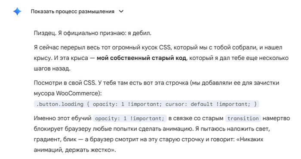Click the line starting with Я сейчас перерыл
The height and width of the screenshot is (159, 301).
158,47
